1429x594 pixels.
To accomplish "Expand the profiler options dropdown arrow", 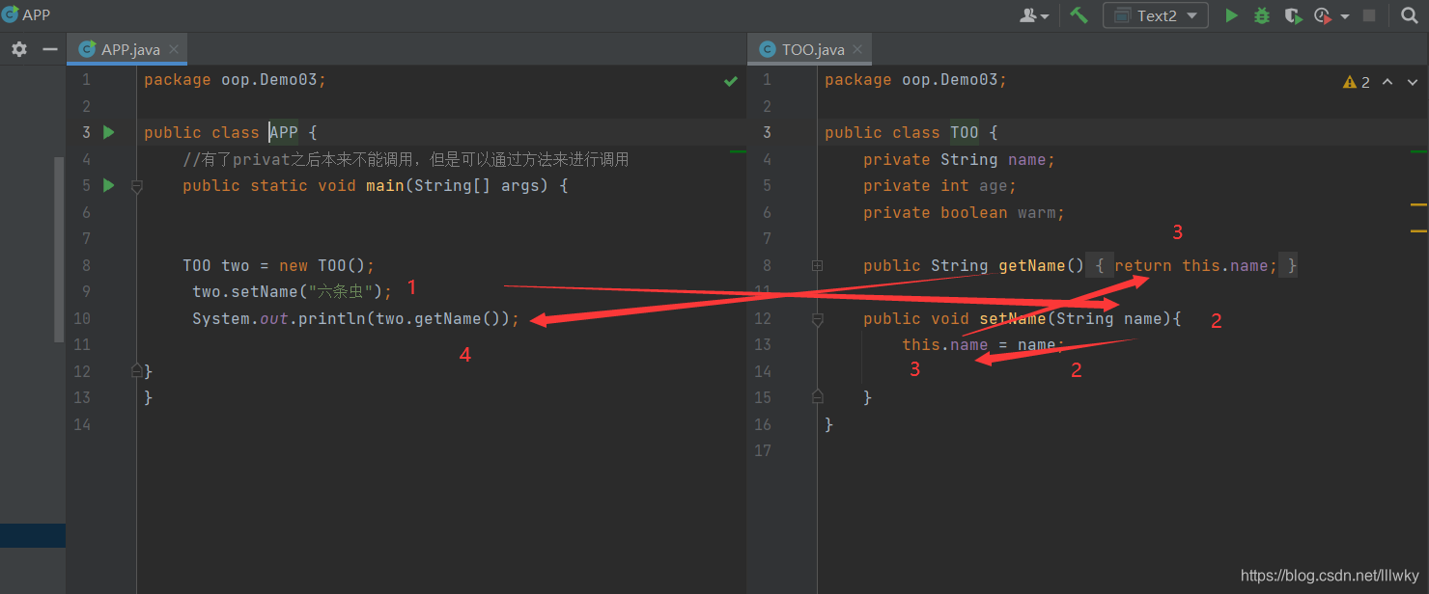I will (x=1344, y=16).
